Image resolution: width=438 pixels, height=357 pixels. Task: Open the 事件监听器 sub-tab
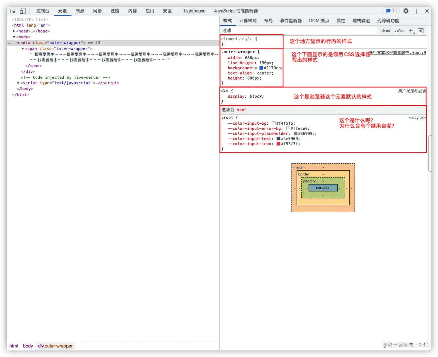coord(291,21)
